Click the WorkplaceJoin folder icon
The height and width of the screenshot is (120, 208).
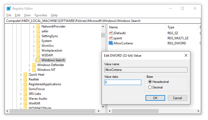pos(38,51)
